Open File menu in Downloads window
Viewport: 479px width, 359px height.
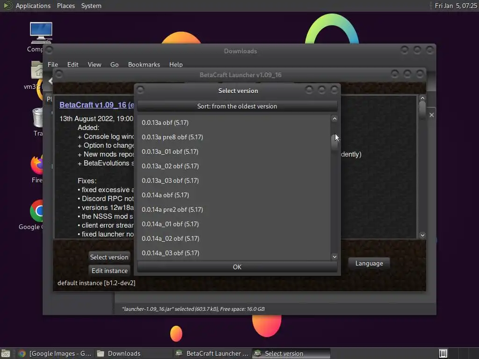(52, 65)
